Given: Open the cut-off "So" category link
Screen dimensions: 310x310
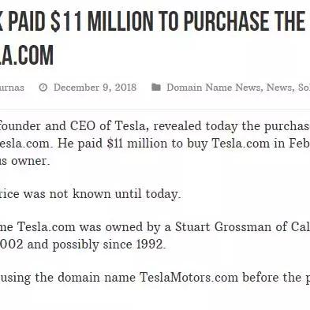Looking at the screenshot, I should click(304, 88).
